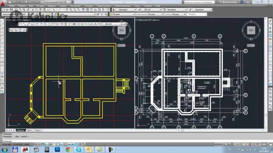Open the Рисование menu
Screen dimensions: 273x153
(x=75, y=6)
